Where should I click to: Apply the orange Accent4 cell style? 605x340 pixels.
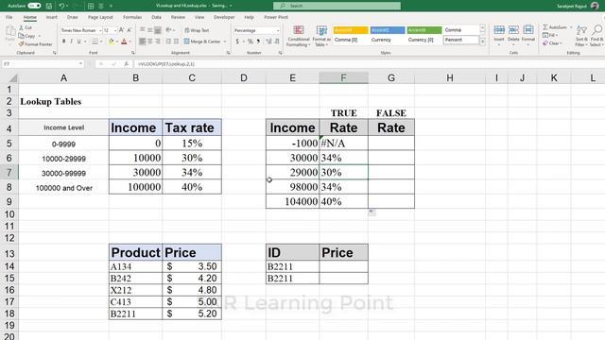(x=351, y=30)
